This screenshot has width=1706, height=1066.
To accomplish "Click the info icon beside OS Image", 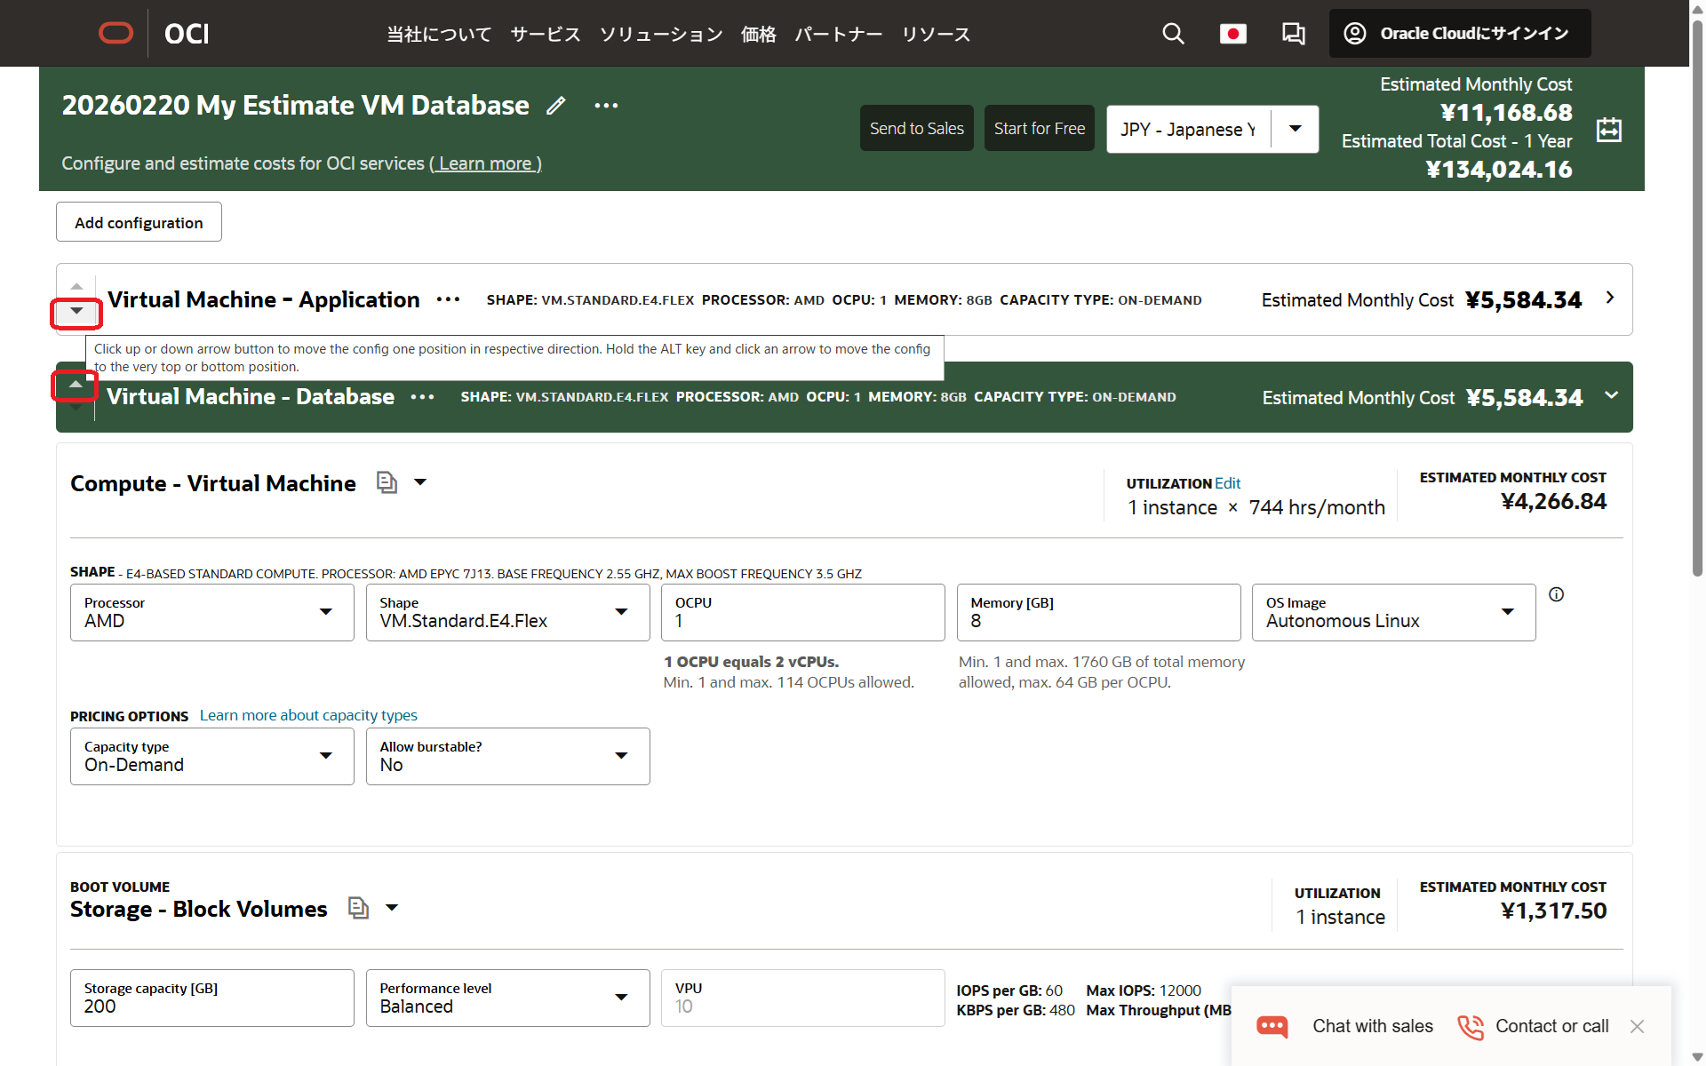I will coord(1556,594).
